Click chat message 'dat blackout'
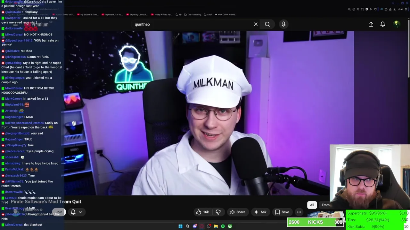This screenshot has height=230, width=410. [x=33, y=225]
